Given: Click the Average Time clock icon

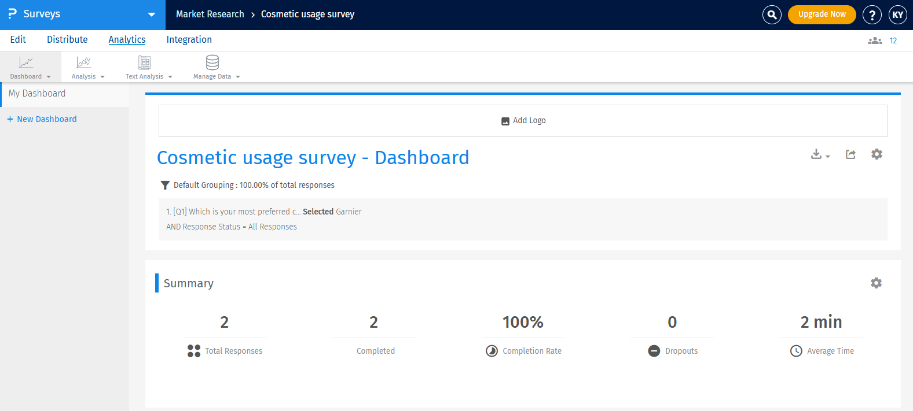Looking at the screenshot, I should [x=796, y=351].
